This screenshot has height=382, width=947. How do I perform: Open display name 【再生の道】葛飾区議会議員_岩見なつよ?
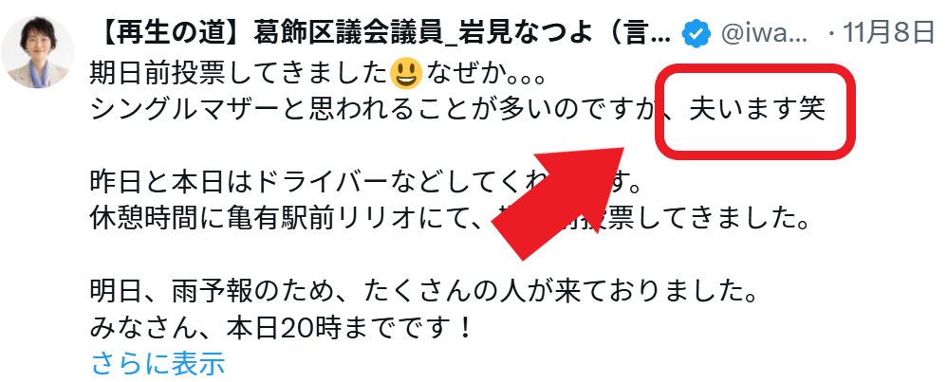tap(381, 33)
